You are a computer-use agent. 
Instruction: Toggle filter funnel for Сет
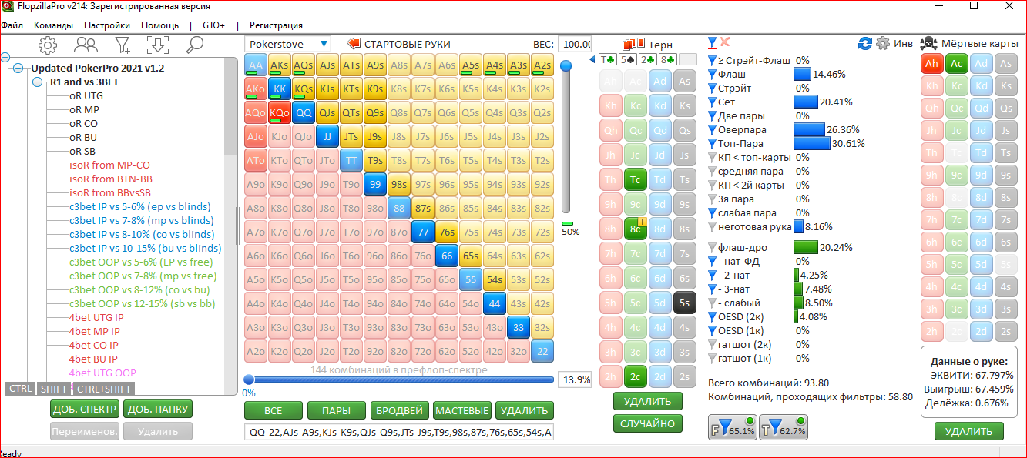pyautogui.click(x=712, y=102)
